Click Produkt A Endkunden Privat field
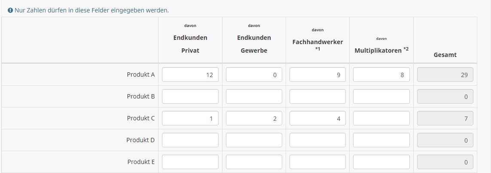The image size is (491, 173). click(190, 75)
